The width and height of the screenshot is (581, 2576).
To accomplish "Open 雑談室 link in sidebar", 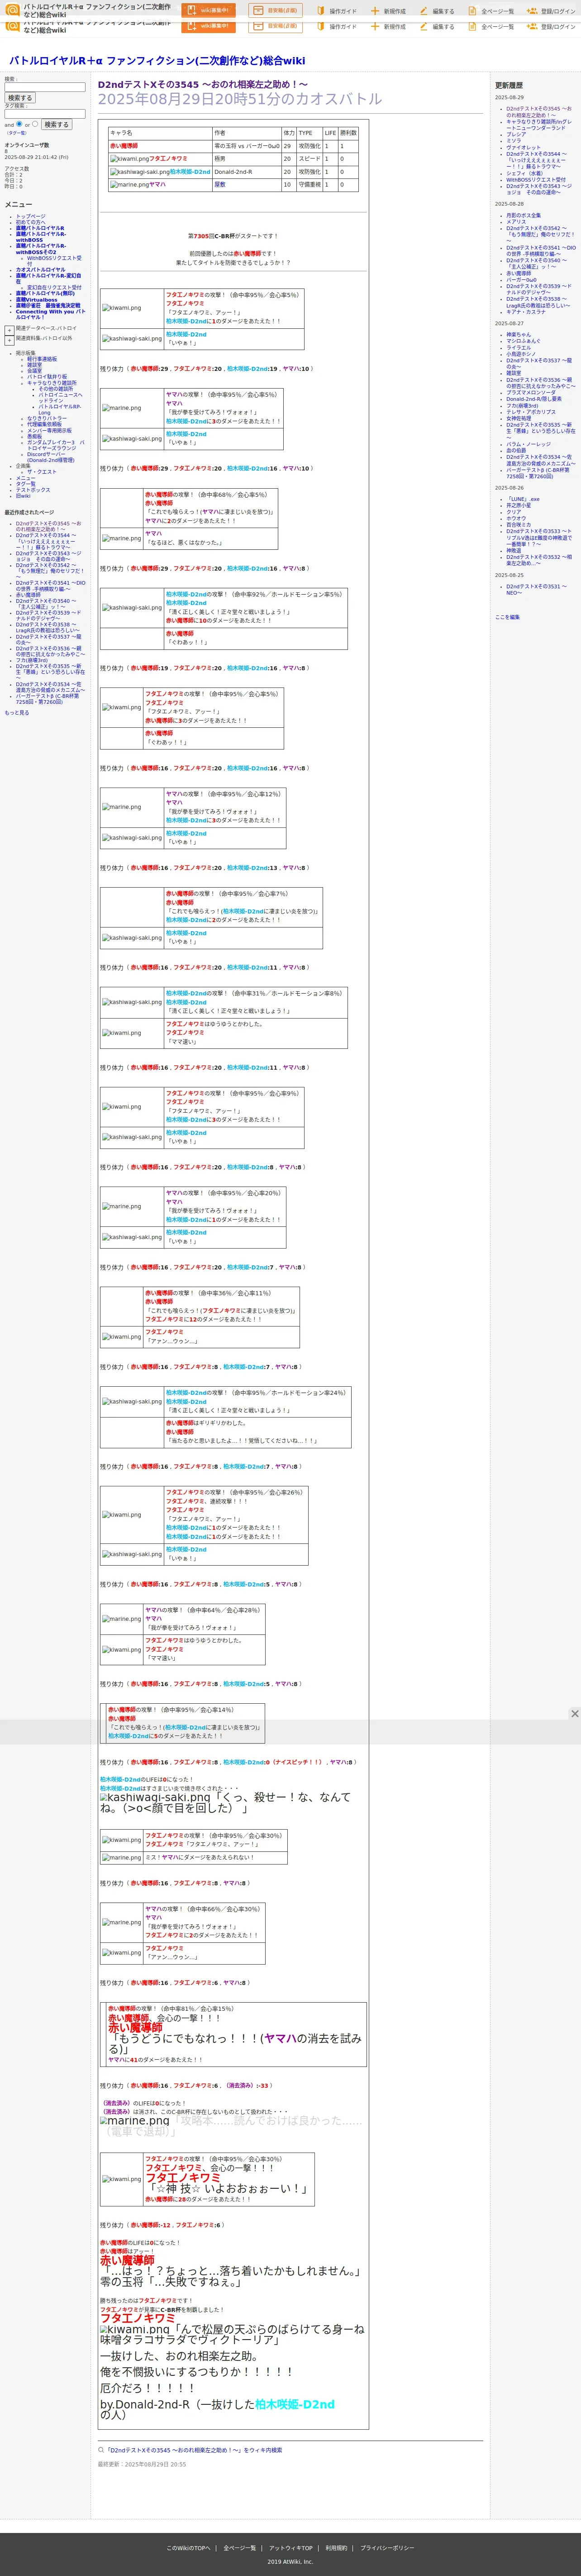I will click(x=34, y=364).
